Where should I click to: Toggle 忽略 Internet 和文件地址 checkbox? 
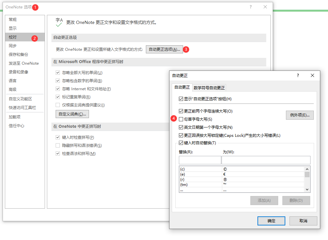pyautogui.click(x=58, y=89)
